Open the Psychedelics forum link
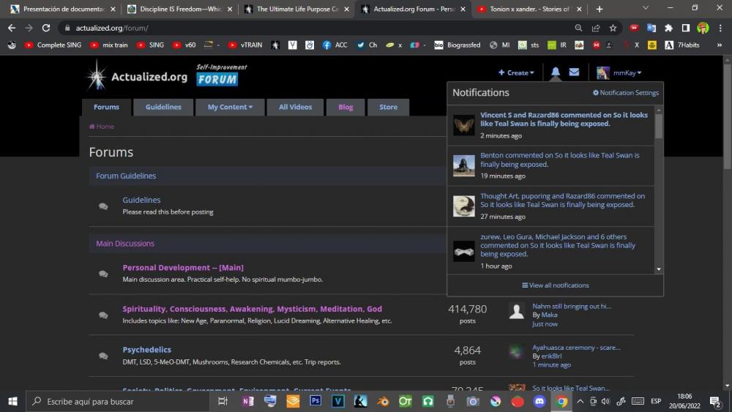Screen dimensions: 732x412 (x=146, y=350)
